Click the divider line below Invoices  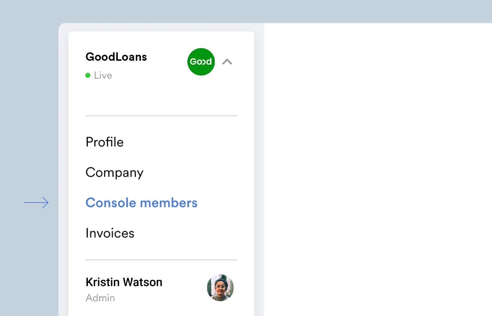[x=161, y=260]
